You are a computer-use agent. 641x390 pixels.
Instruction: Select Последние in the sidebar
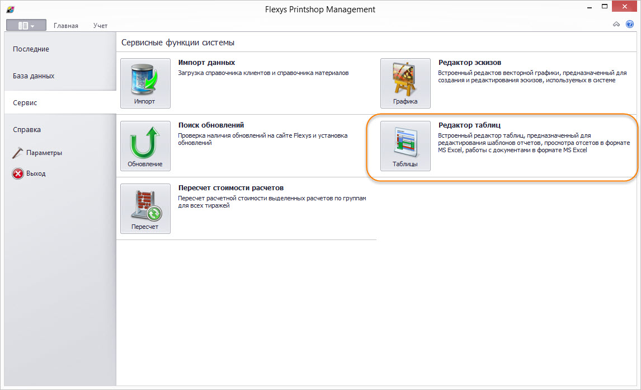60,49
